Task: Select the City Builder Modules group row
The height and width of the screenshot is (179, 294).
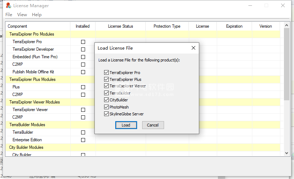Action: pos(143,147)
